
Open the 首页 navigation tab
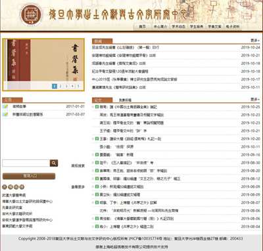(142, 27)
